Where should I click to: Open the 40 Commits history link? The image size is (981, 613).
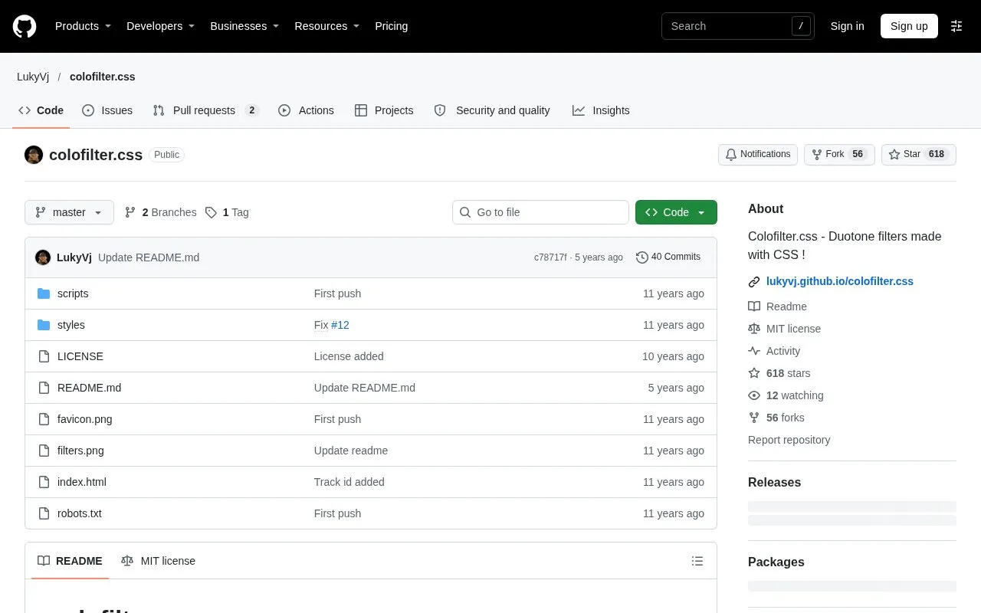[x=668, y=257]
